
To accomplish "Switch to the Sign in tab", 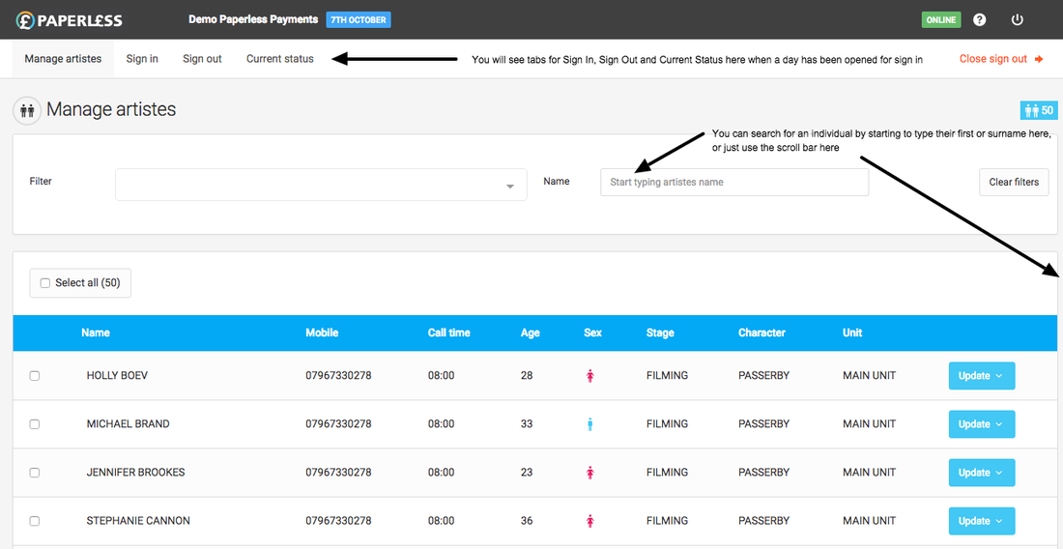I will 142,59.
